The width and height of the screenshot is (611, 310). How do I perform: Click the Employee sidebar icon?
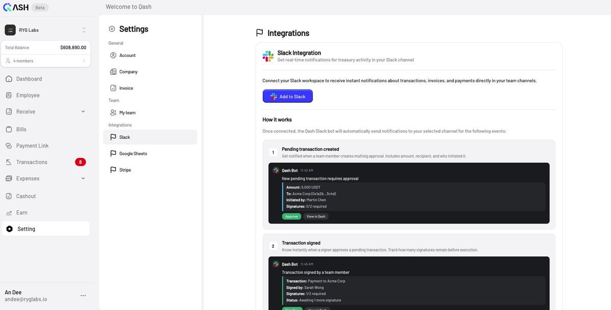9,95
